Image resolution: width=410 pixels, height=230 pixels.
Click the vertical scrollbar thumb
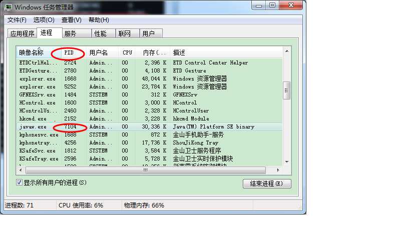click(286, 90)
